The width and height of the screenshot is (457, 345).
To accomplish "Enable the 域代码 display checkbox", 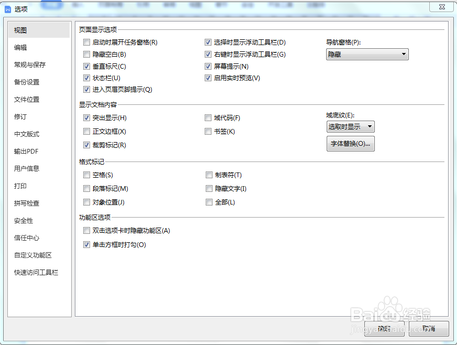I will coord(208,117).
